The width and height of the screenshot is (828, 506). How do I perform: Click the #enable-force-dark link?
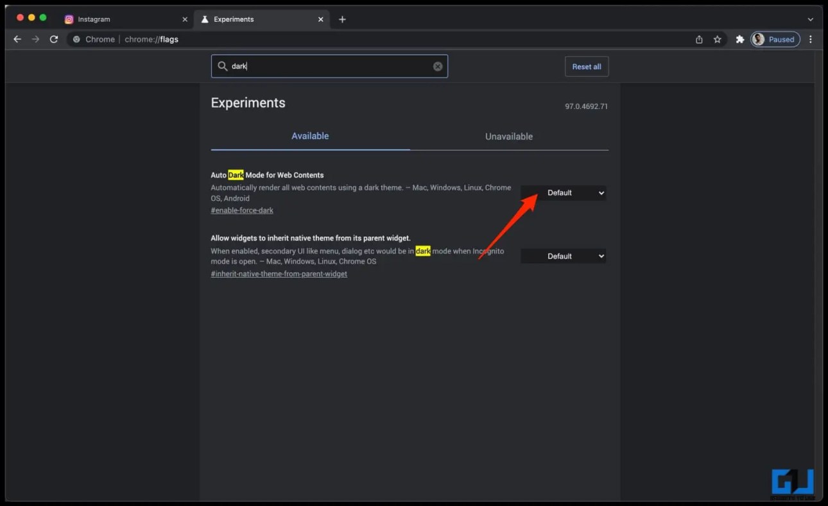(242, 210)
